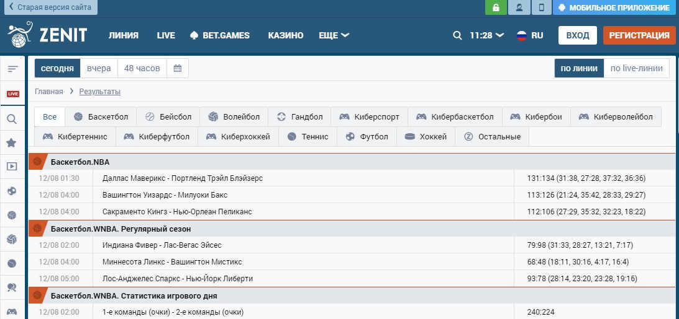Go to Старая версия сайта

(x=51, y=7)
